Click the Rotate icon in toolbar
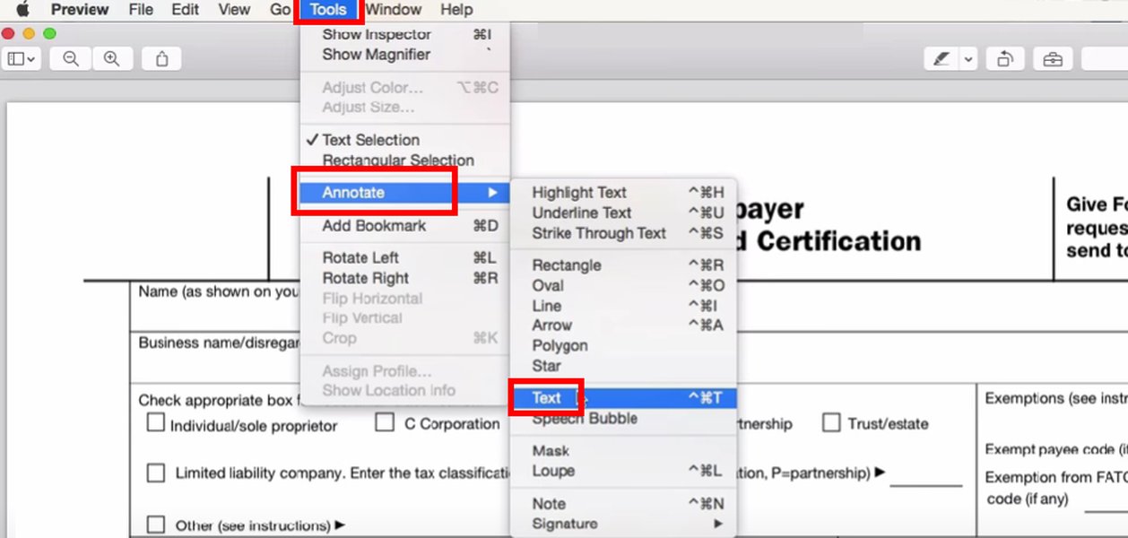The image size is (1128, 538). click(1005, 59)
